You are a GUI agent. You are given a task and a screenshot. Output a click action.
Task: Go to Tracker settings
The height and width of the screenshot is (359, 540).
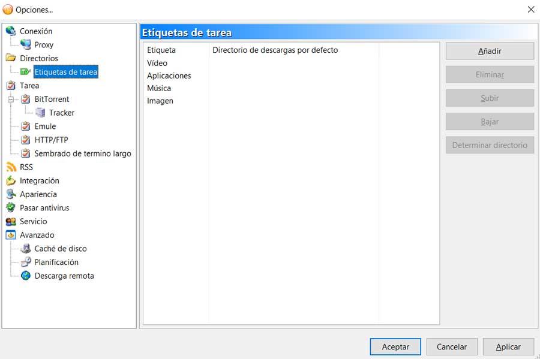[62, 113]
